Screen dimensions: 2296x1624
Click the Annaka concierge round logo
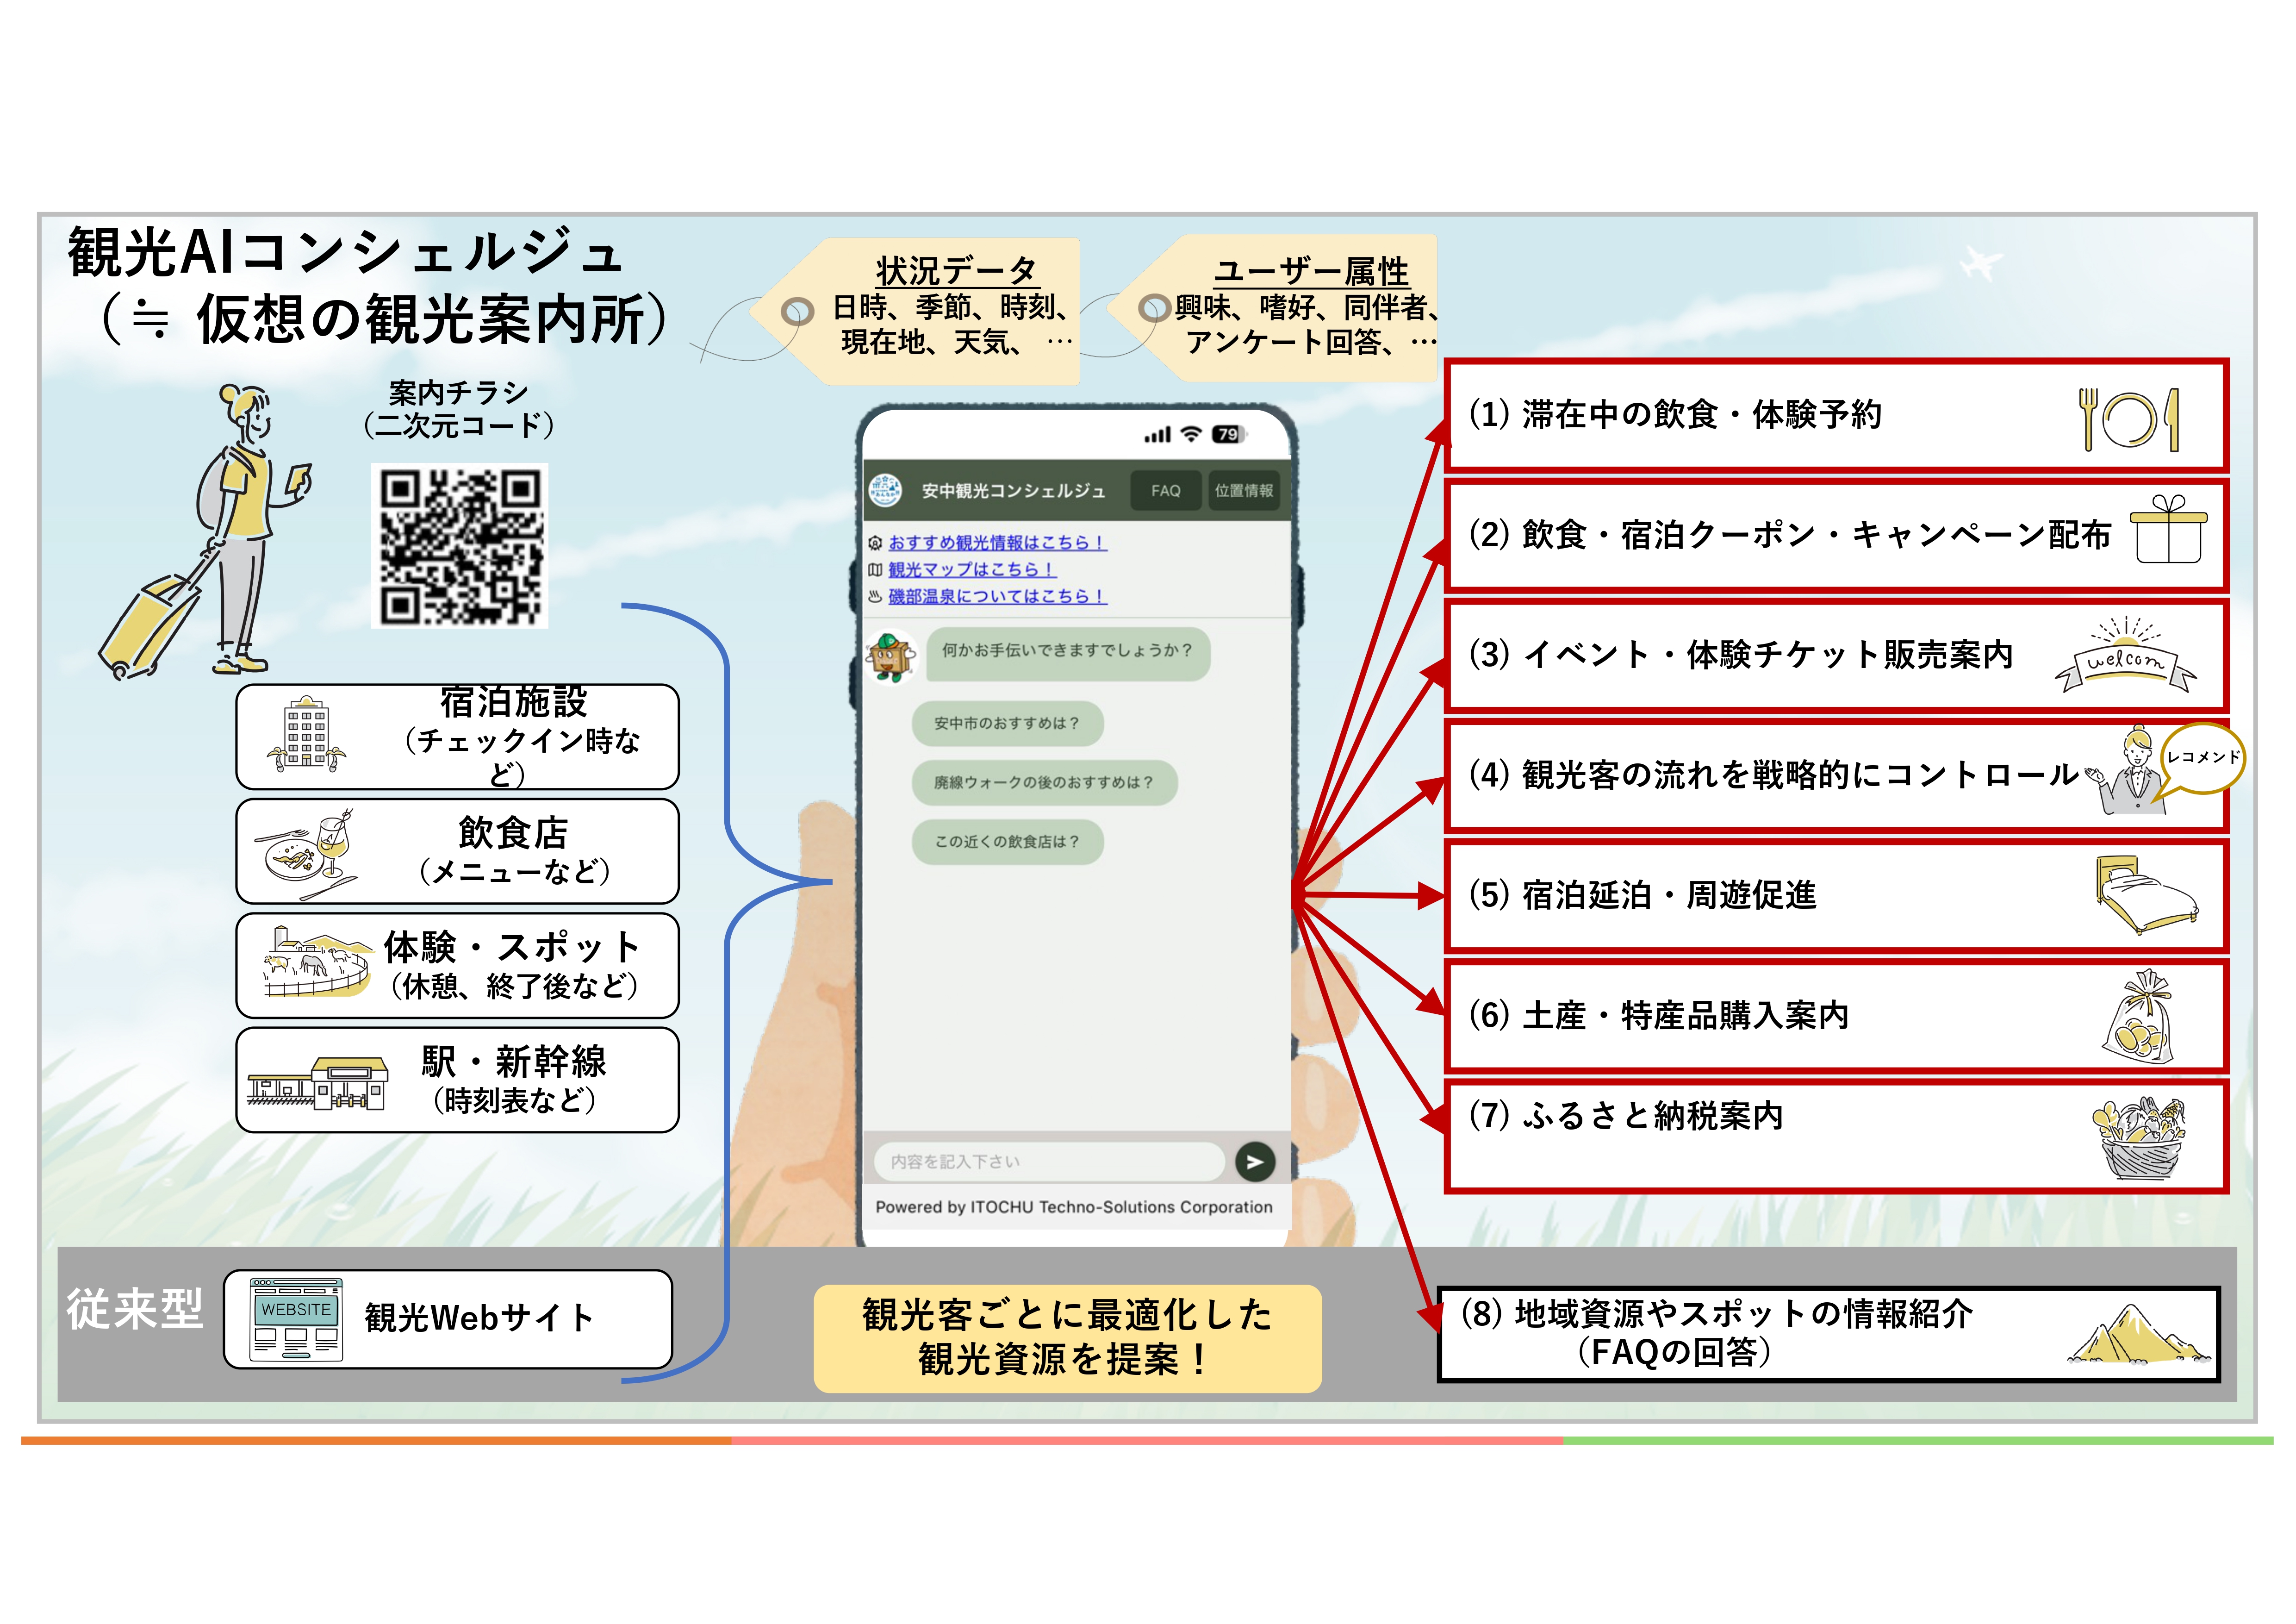tap(884, 490)
